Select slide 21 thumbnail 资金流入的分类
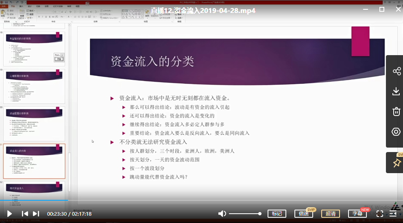The image size is (403, 223). [x=34, y=161]
